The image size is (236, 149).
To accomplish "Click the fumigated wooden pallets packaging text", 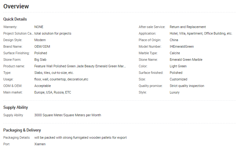I will 81,137.
